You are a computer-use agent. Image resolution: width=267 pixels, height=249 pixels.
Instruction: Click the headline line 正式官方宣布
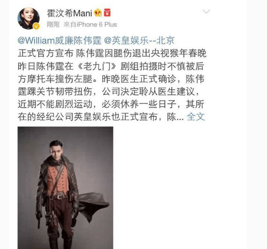pos(45,53)
